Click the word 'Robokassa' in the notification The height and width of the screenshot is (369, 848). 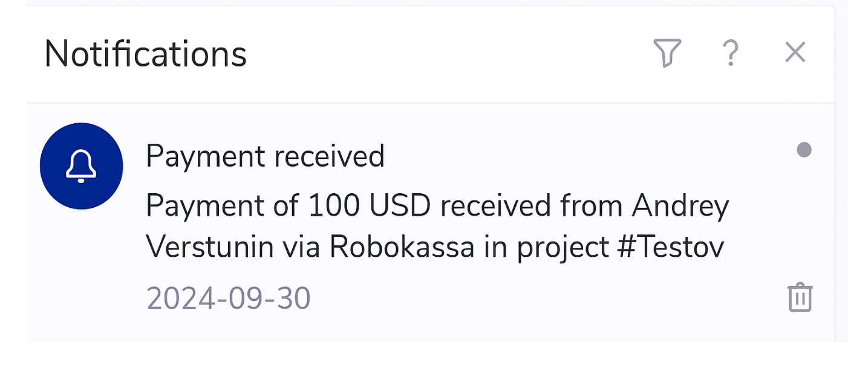(x=402, y=247)
